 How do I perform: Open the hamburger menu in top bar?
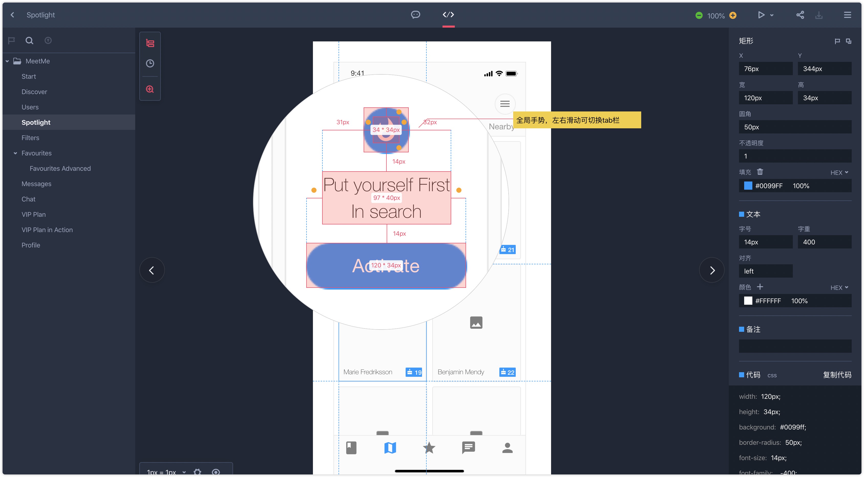(847, 15)
